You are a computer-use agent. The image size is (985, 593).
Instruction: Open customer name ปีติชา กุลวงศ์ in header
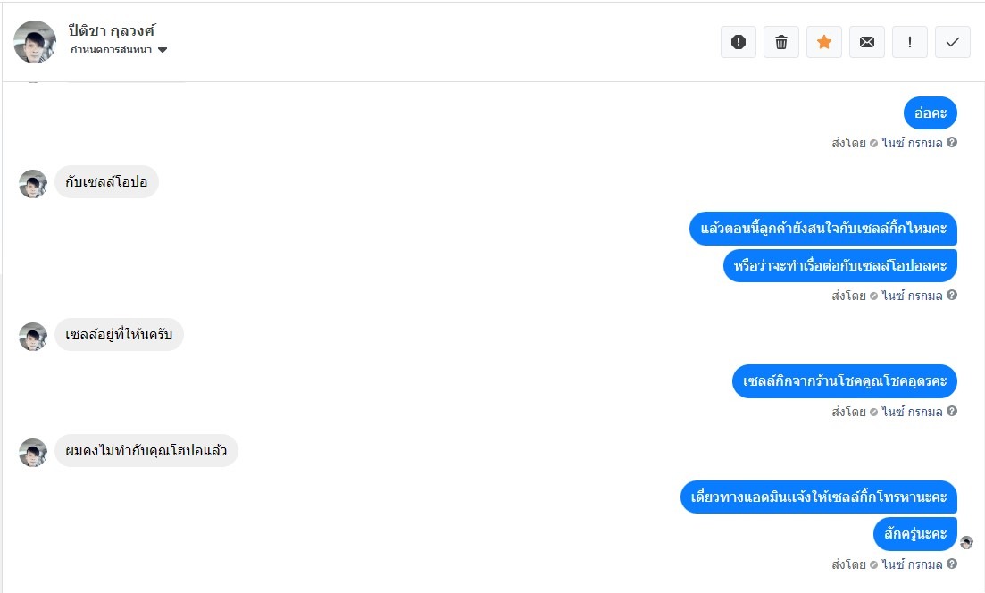point(113,31)
